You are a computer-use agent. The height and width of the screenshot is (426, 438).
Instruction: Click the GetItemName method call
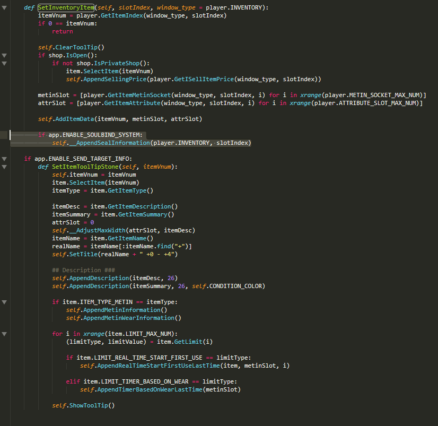(127, 238)
